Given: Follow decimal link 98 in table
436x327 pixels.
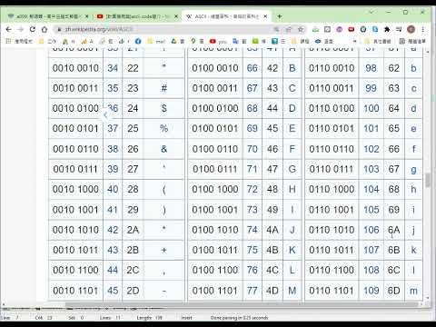Looking at the screenshot, I should (371, 68).
